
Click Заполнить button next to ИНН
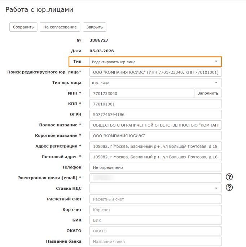[x=208, y=93]
